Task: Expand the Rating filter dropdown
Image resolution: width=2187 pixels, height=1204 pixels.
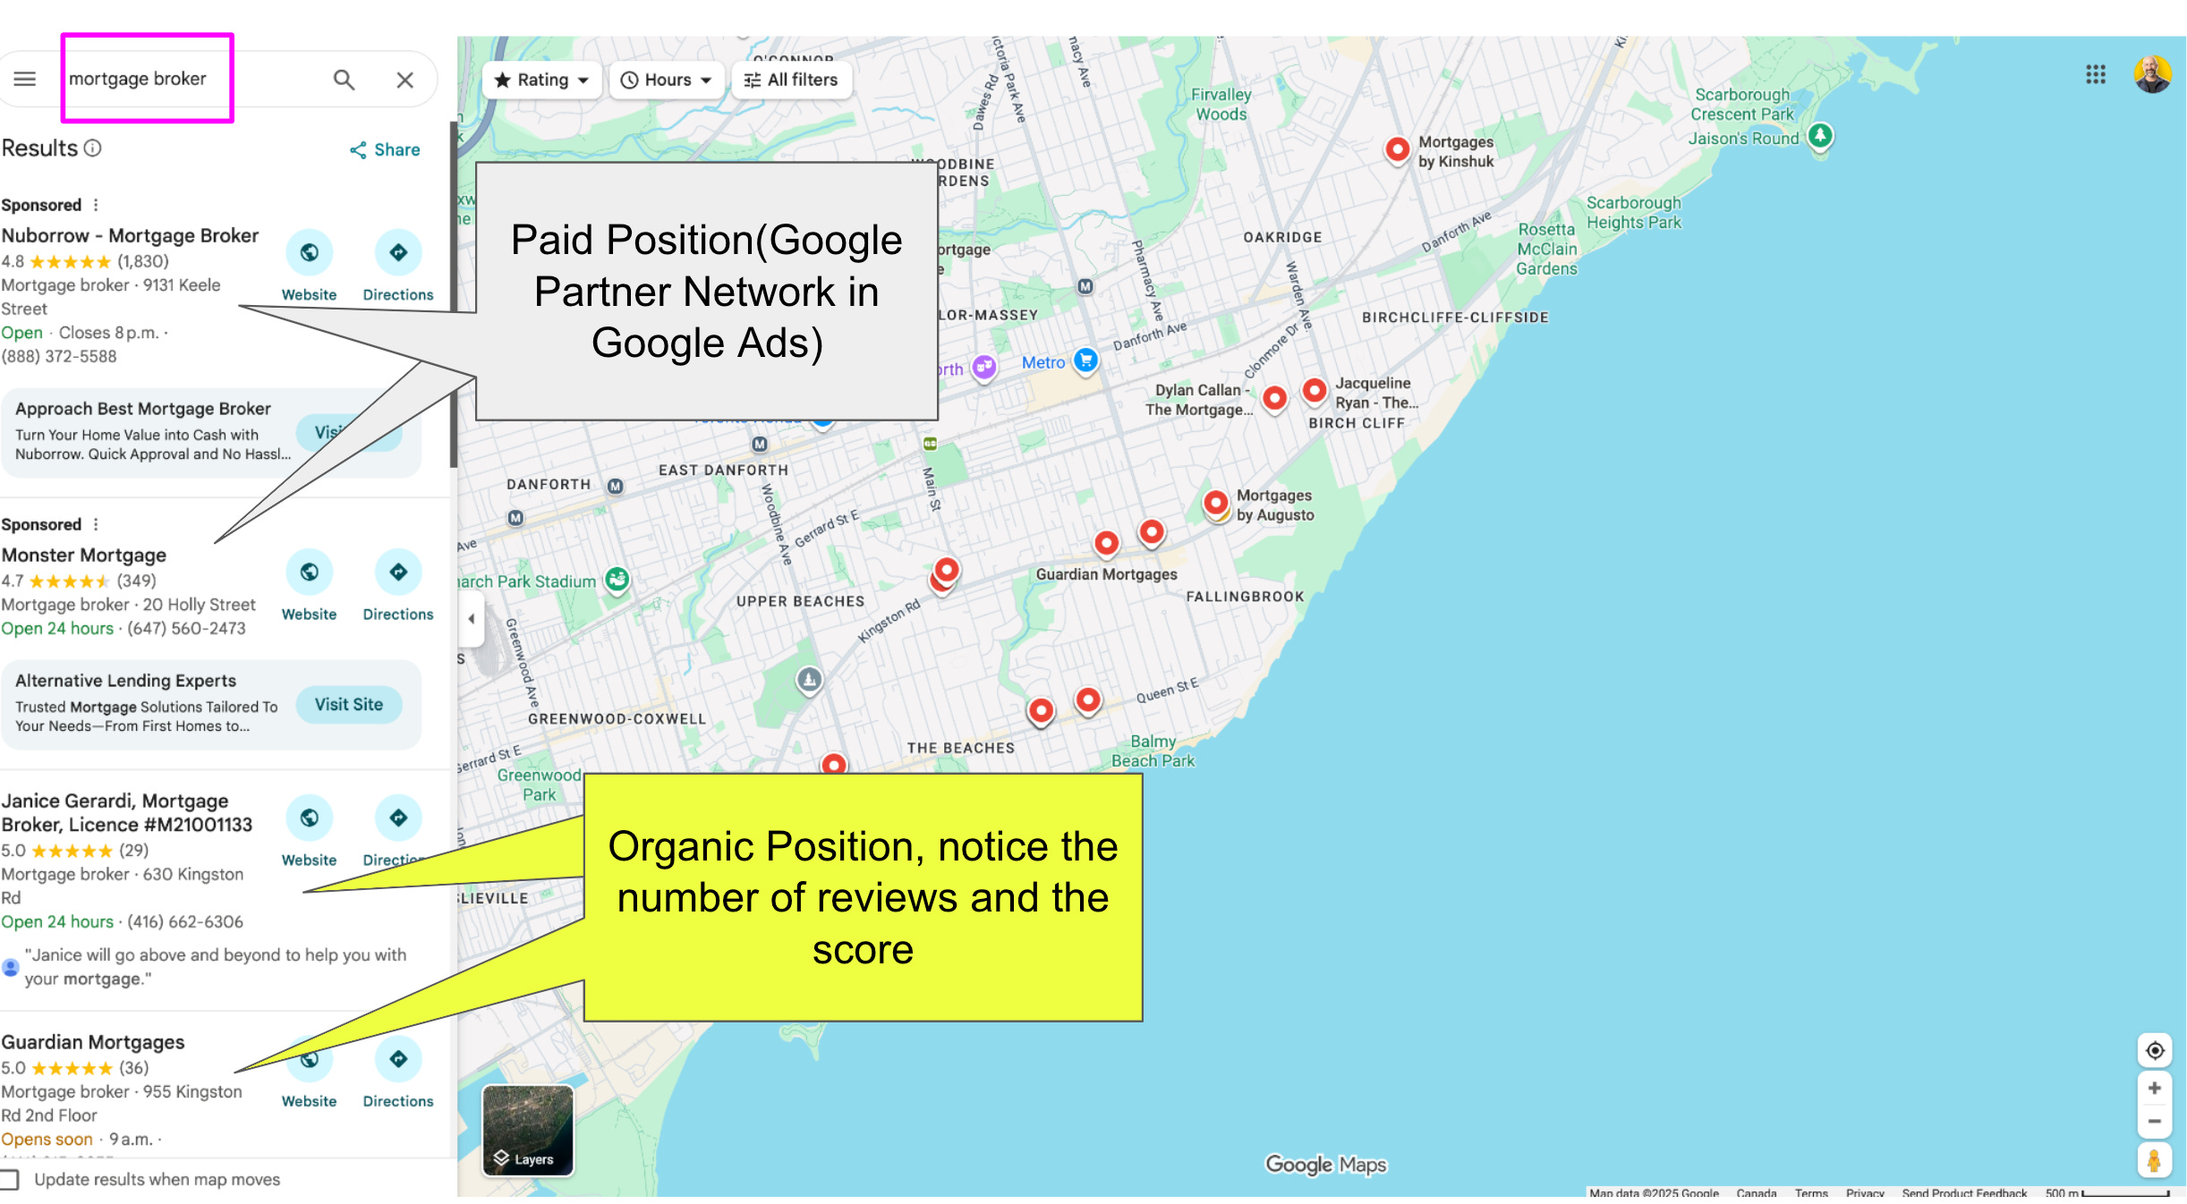Action: [542, 80]
